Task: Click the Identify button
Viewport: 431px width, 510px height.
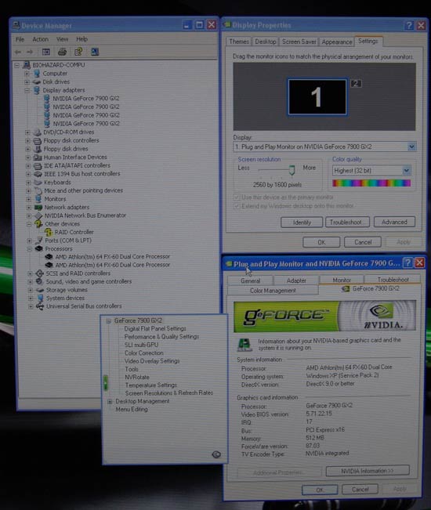Action: point(302,222)
